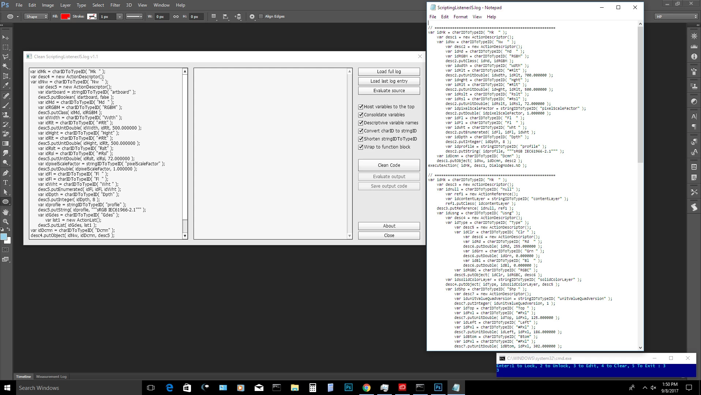Select the Ellipse shape tool
This screenshot has height=395, width=701.
(x=5, y=202)
